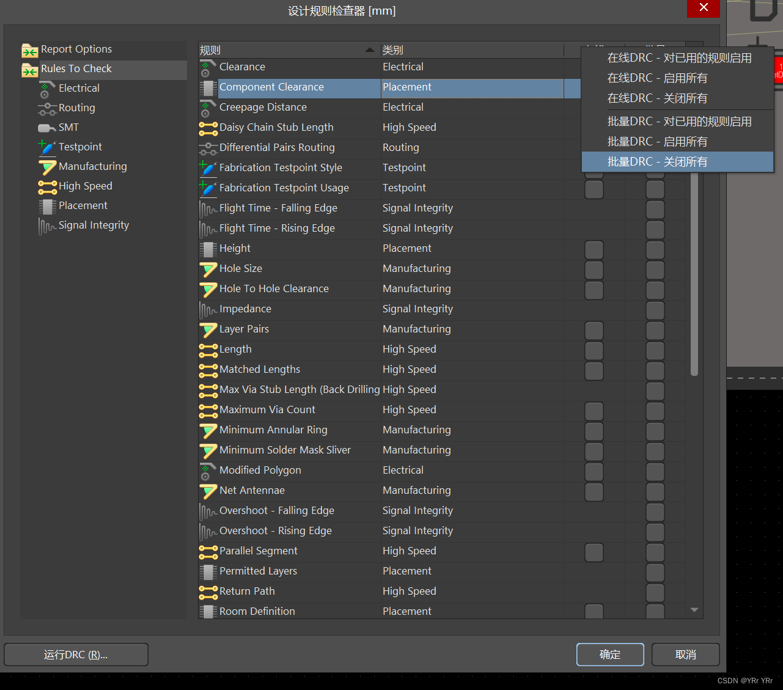Click the Height rule icon
Screen dimensions: 783x690
(208, 249)
